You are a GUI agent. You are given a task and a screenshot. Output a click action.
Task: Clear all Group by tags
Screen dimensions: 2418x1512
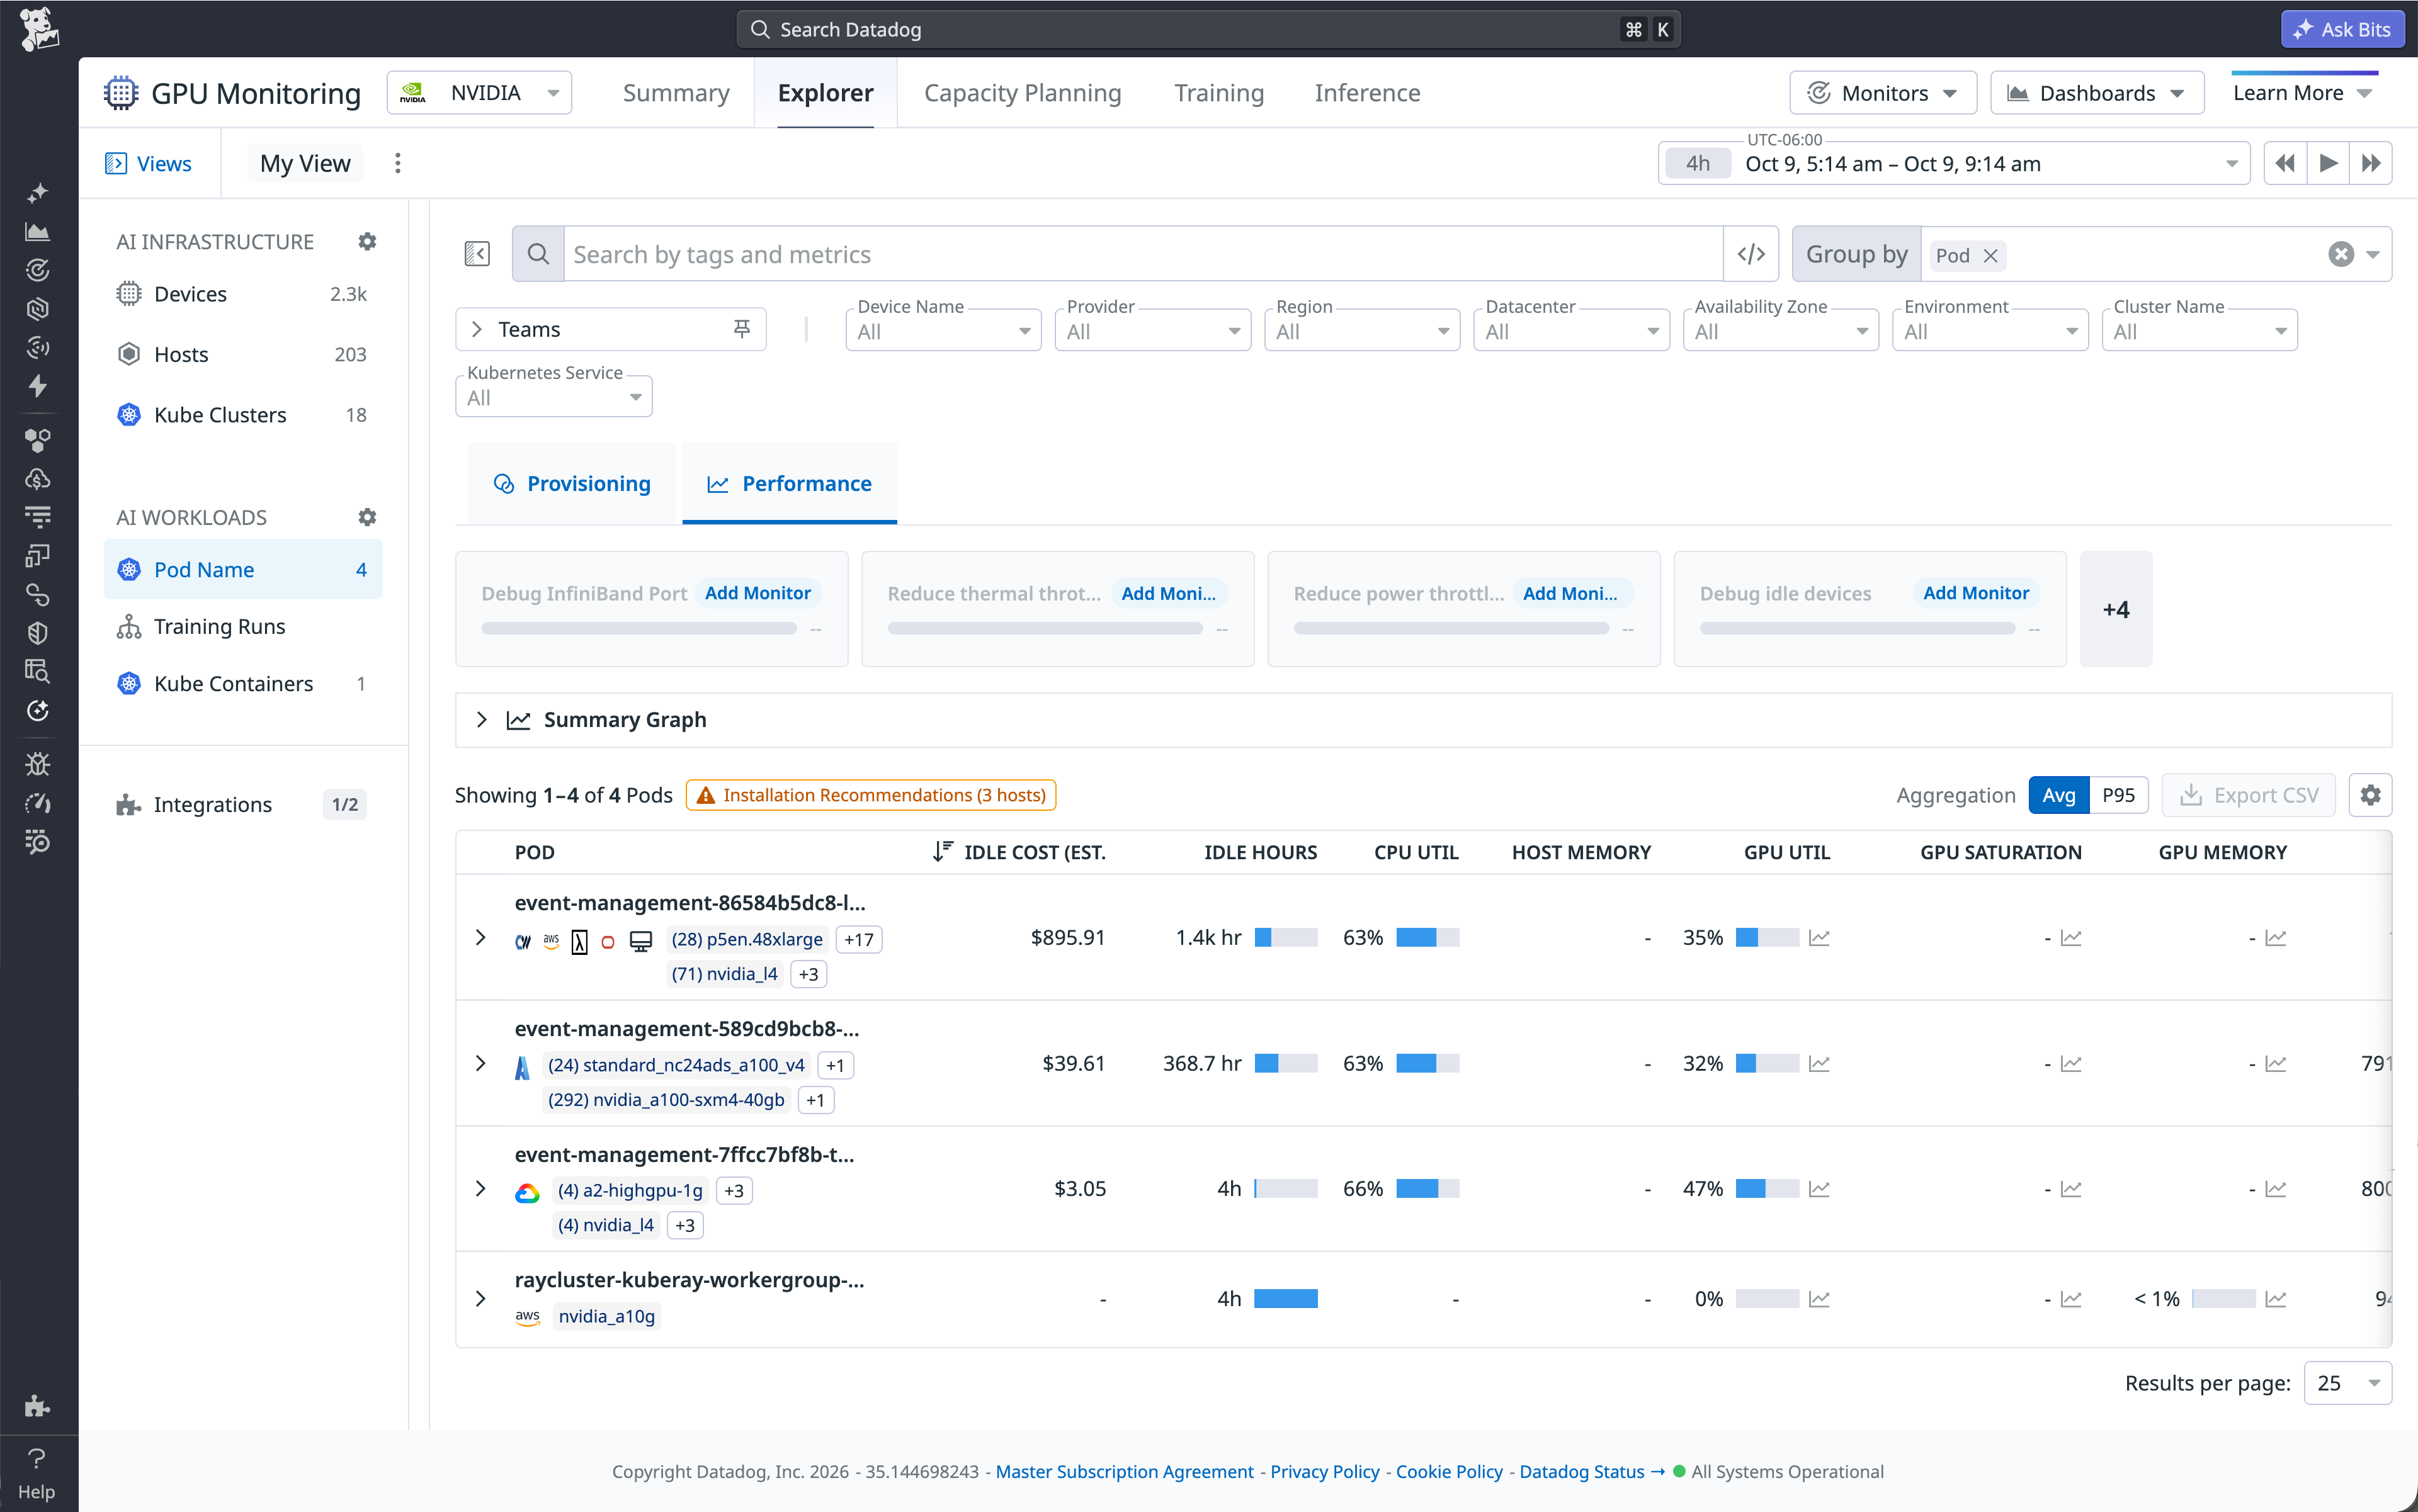click(x=2341, y=254)
